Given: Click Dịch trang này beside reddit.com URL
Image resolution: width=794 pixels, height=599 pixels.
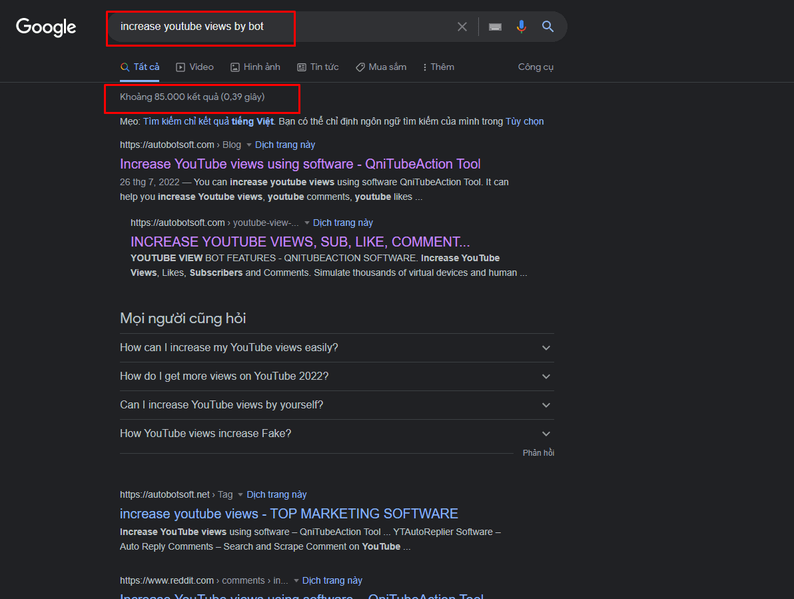Looking at the screenshot, I should pos(332,581).
